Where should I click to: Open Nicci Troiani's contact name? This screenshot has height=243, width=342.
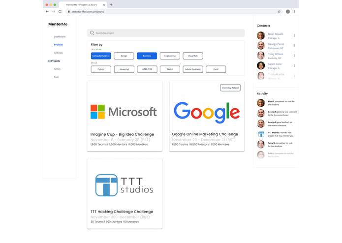click(x=276, y=34)
